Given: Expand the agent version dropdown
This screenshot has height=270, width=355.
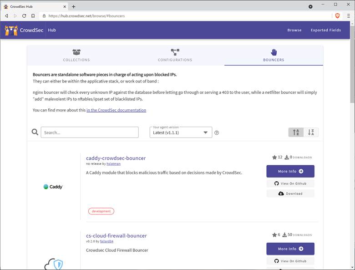Looking at the screenshot, I should click(x=181, y=132).
